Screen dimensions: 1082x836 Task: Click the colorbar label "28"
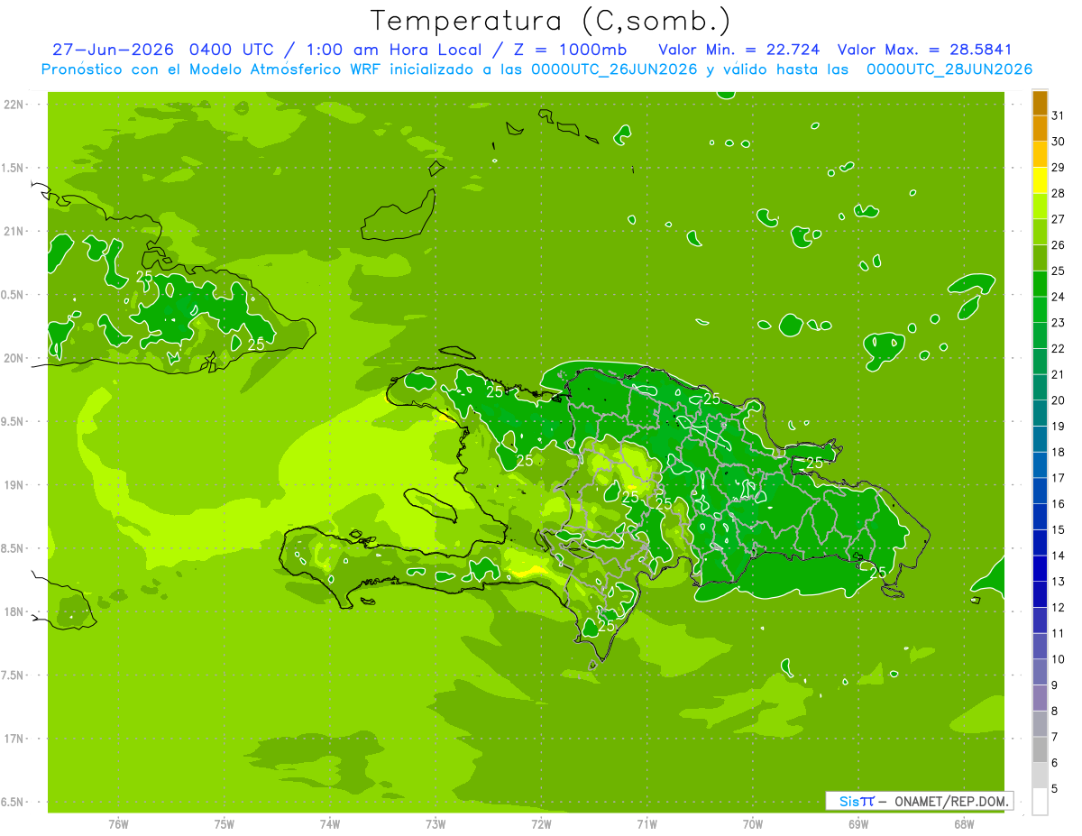[1058, 193]
